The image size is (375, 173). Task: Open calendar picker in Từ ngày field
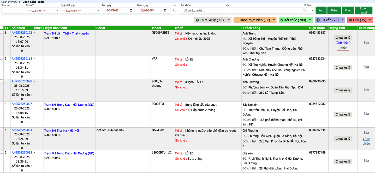(x=131, y=10)
